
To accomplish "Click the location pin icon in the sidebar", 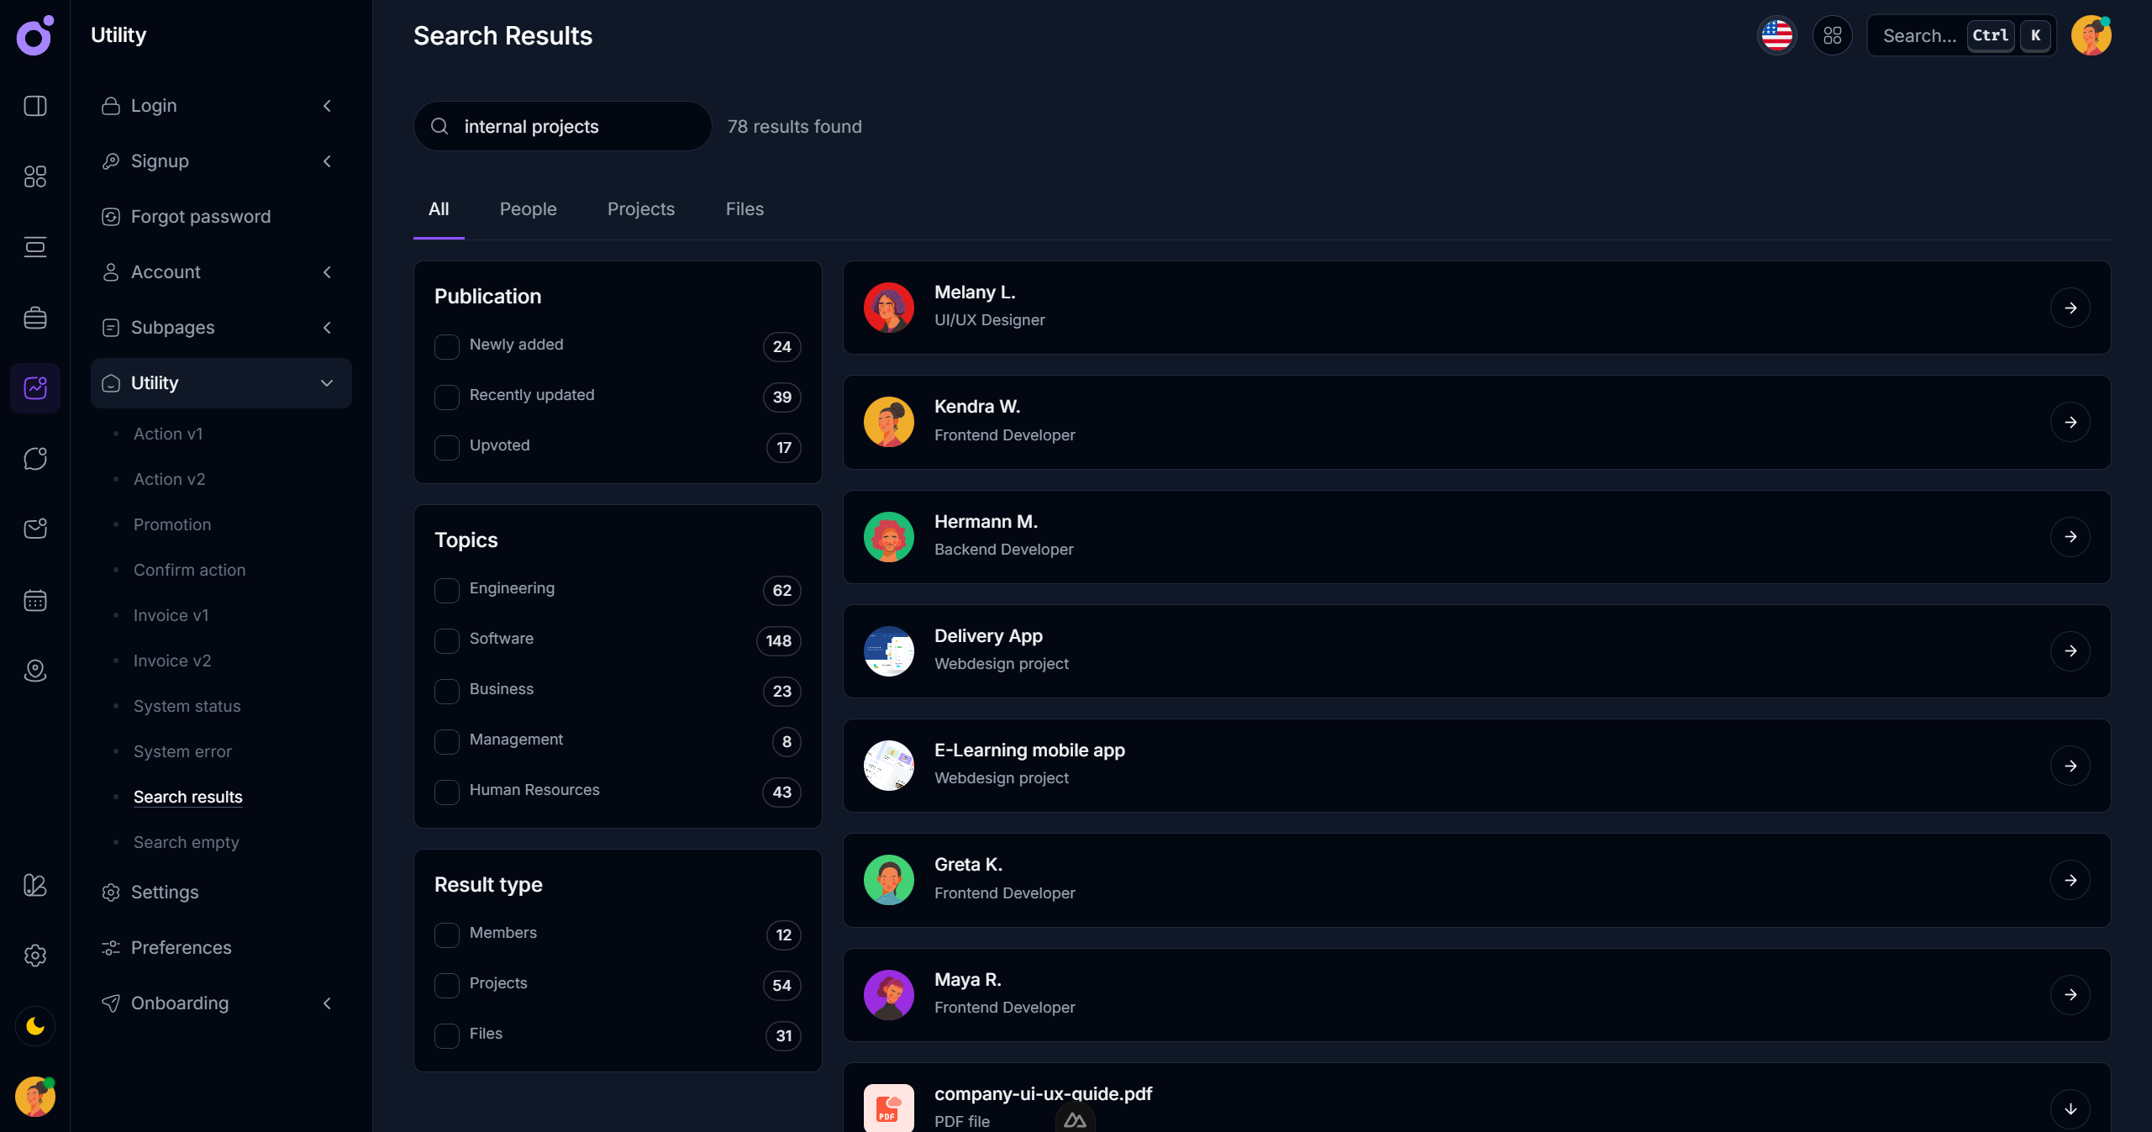I will click(34, 671).
